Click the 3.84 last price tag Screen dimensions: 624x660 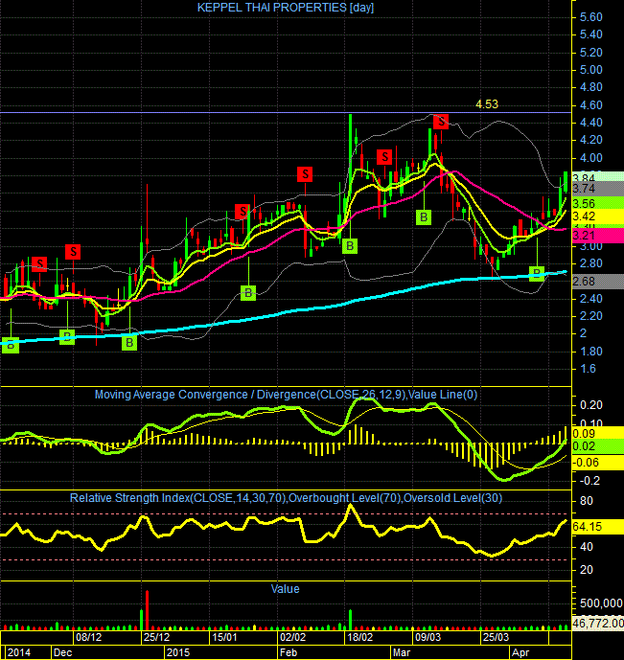597,176
